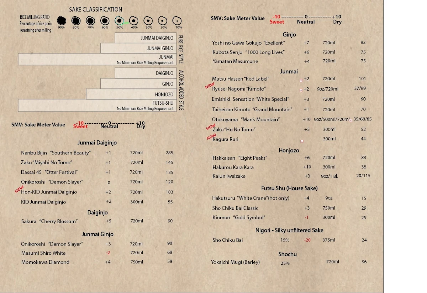Click Otokoyama "Man's Mountain" entry

click(x=246, y=119)
